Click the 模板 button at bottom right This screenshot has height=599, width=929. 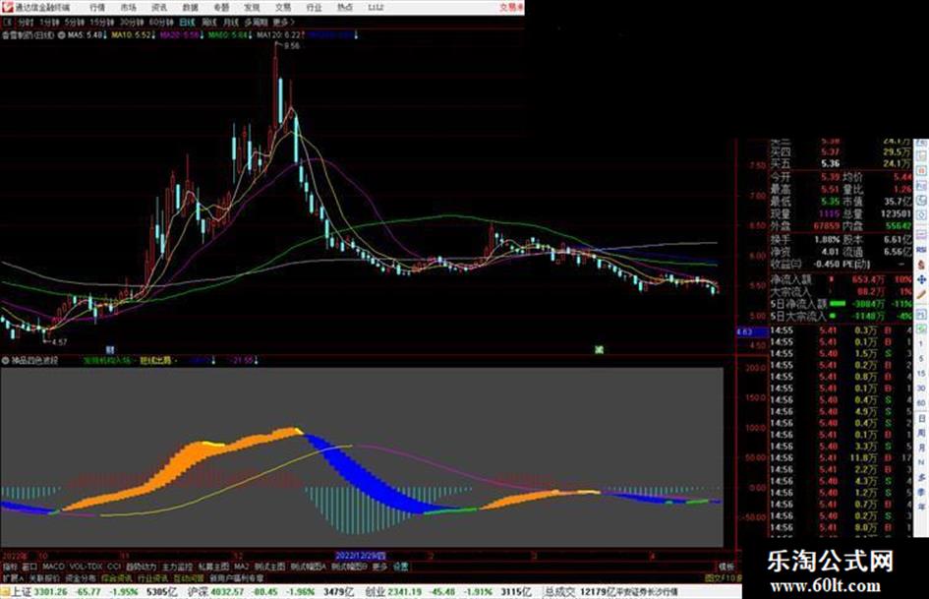[x=726, y=567]
